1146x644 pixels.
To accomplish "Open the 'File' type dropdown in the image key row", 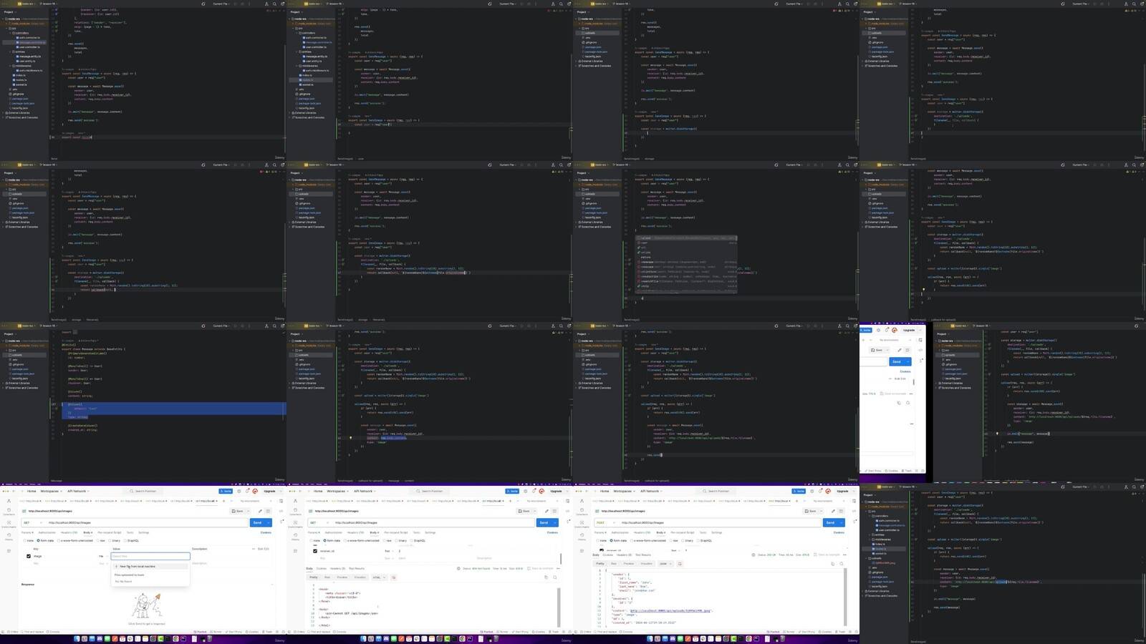I will [x=103, y=556].
